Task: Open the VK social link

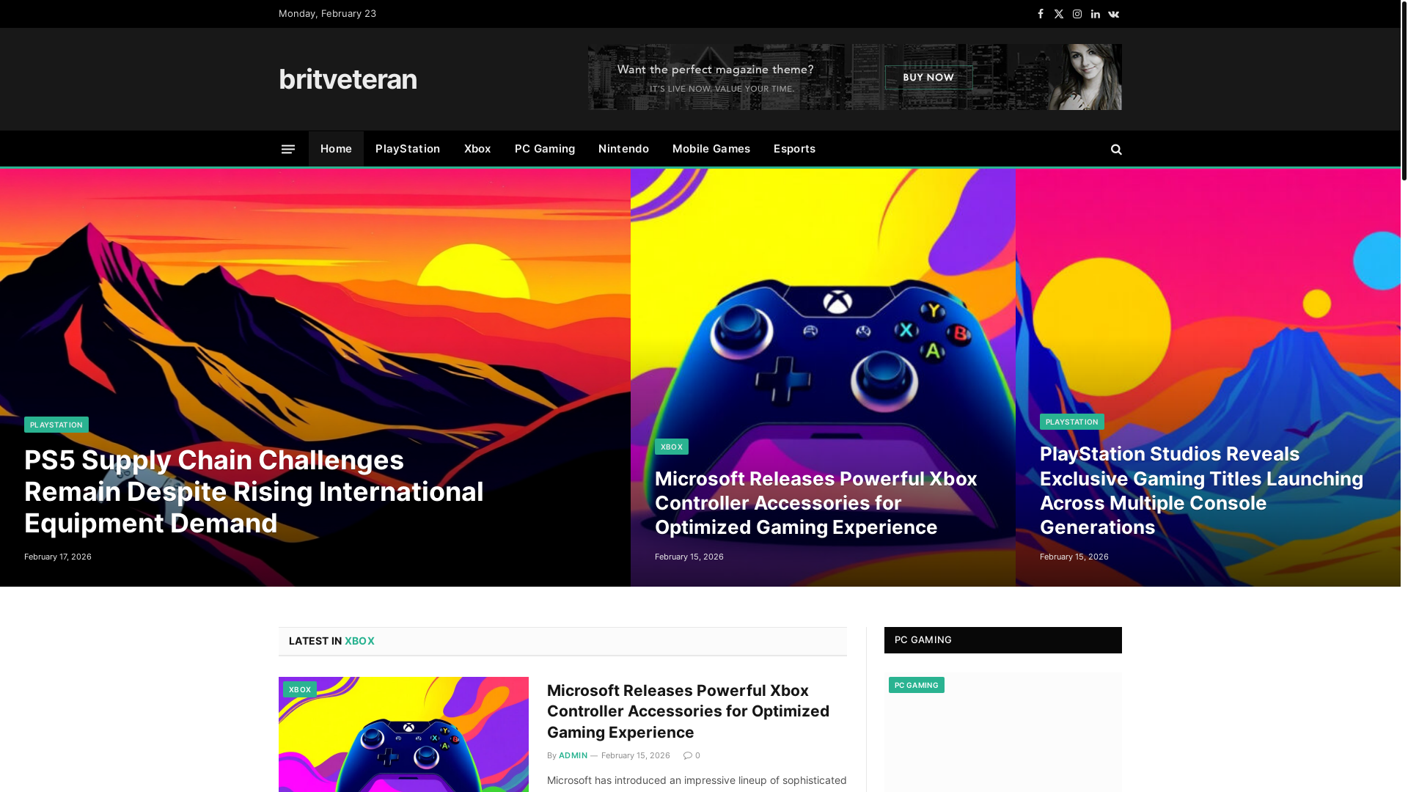Action: pyautogui.click(x=1113, y=14)
